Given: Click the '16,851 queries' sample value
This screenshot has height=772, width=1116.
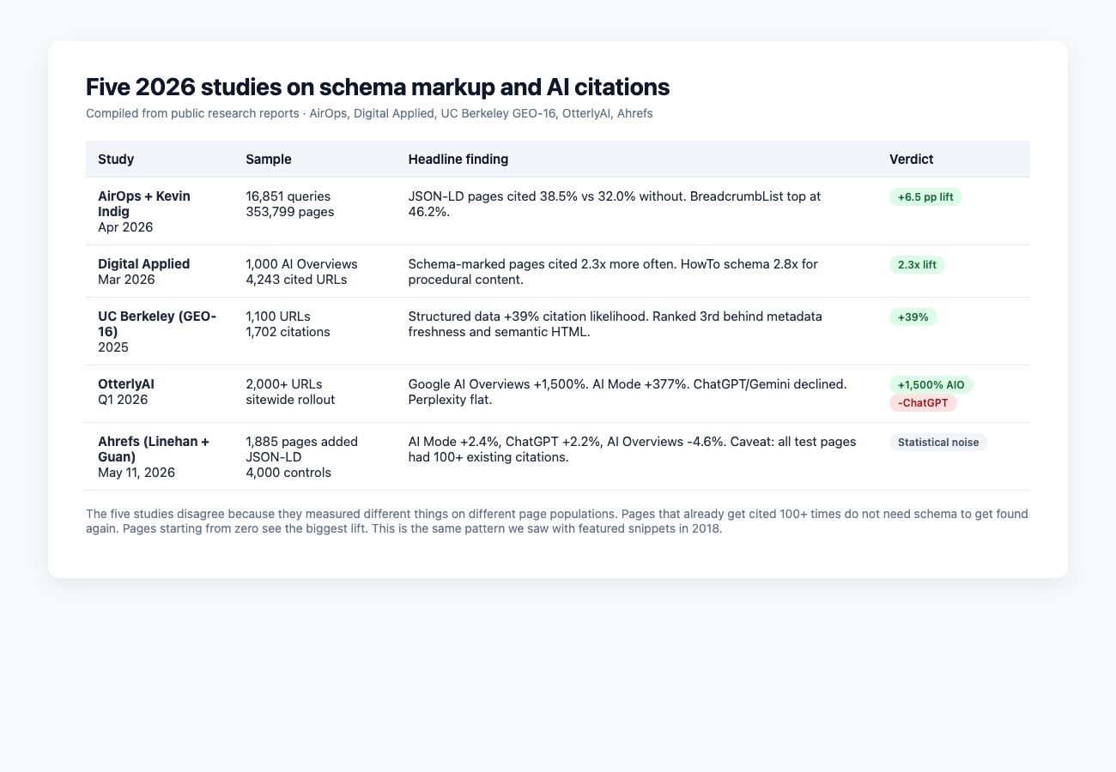Looking at the screenshot, I should coord(288,196).
